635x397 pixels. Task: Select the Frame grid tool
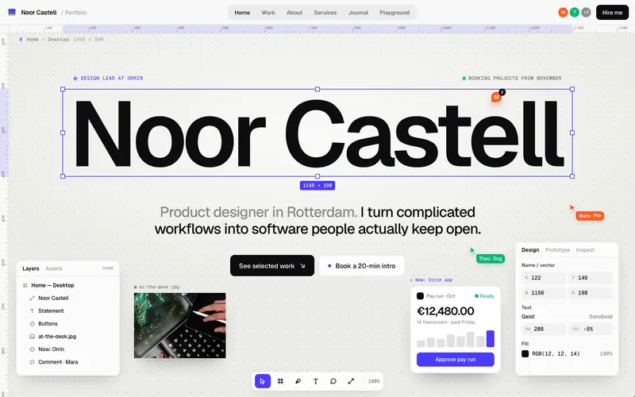click(280, 381)
